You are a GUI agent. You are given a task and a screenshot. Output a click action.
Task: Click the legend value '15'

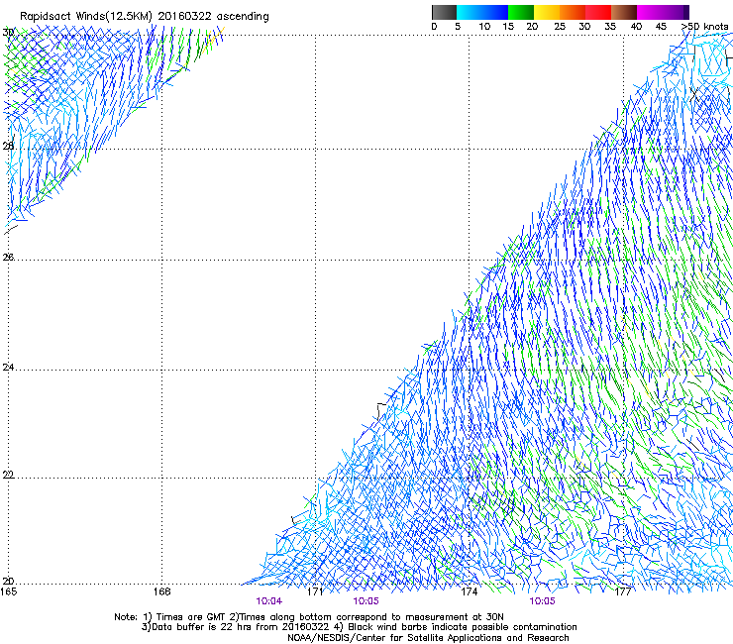click(x=508, y=27)
